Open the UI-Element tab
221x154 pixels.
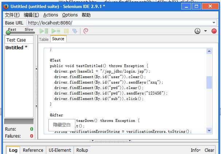[60, 150]
